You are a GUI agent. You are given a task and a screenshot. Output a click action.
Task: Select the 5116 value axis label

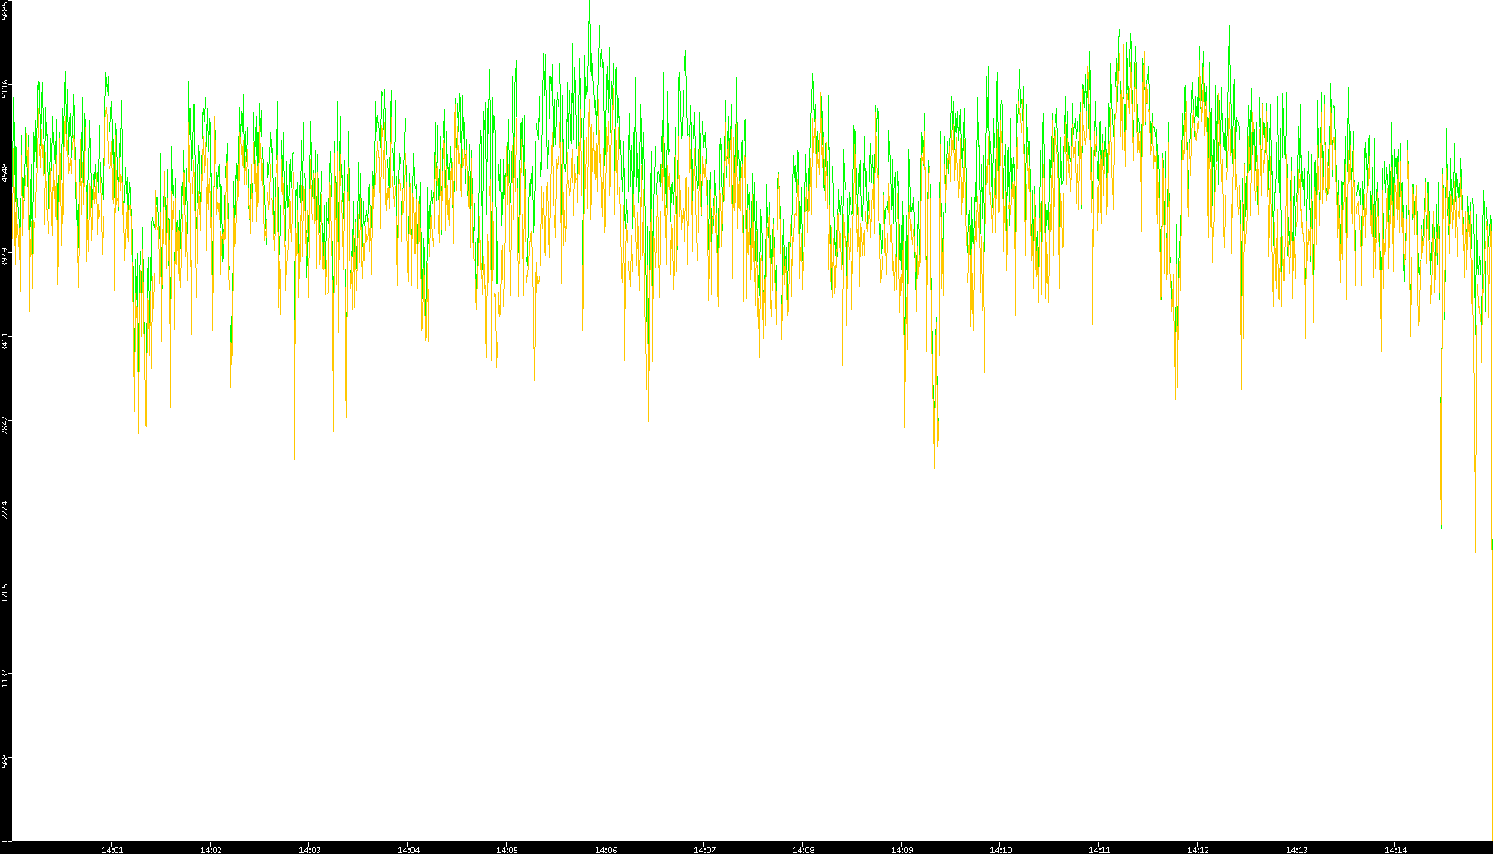click(x=5, y=89)
